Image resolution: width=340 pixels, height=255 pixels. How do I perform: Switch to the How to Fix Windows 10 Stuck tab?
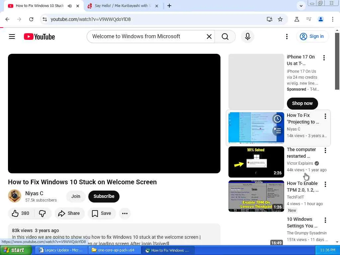[40, 6]
